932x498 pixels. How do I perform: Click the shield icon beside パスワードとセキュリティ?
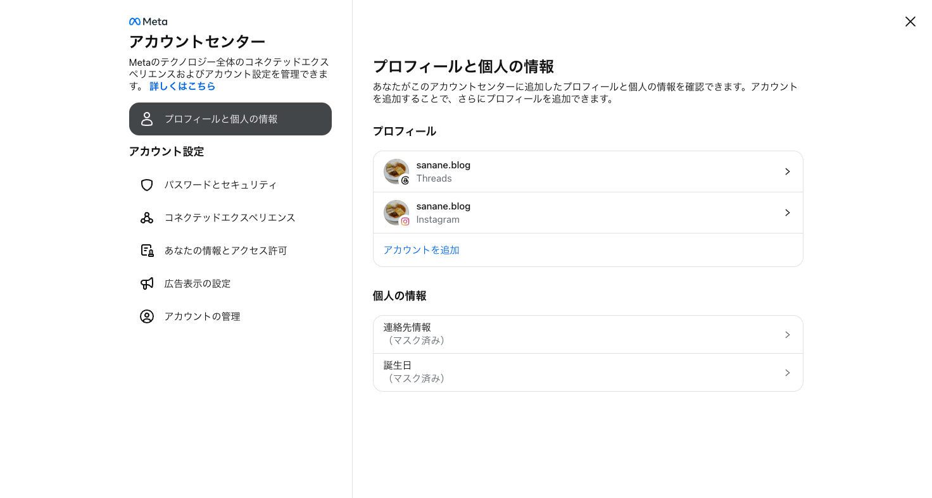pos(147,185)
